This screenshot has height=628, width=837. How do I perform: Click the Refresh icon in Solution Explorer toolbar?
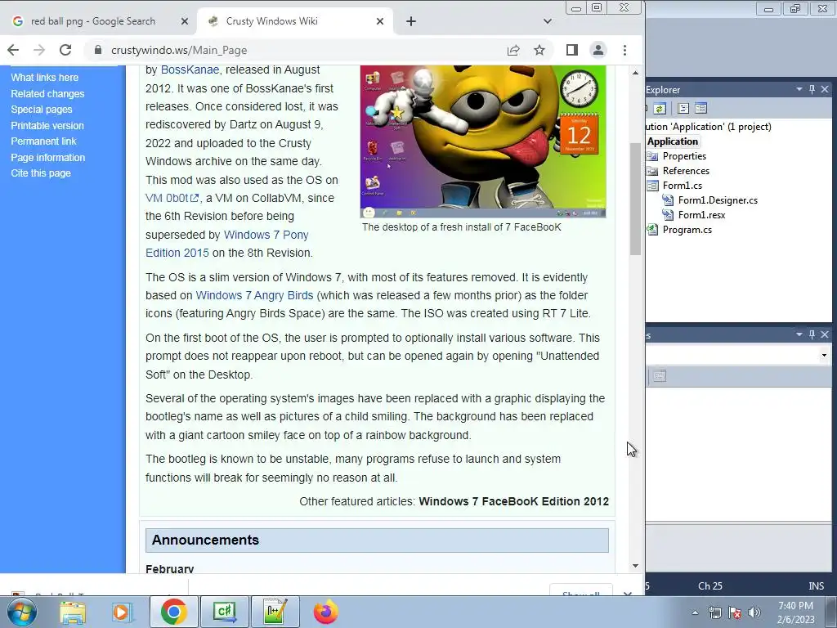coord(660,109)
